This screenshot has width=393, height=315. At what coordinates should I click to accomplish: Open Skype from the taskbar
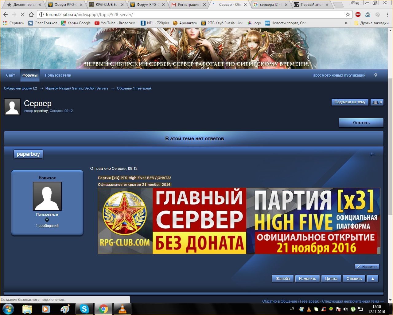pos(84,309)
